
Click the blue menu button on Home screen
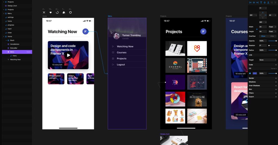coord(86,31)
